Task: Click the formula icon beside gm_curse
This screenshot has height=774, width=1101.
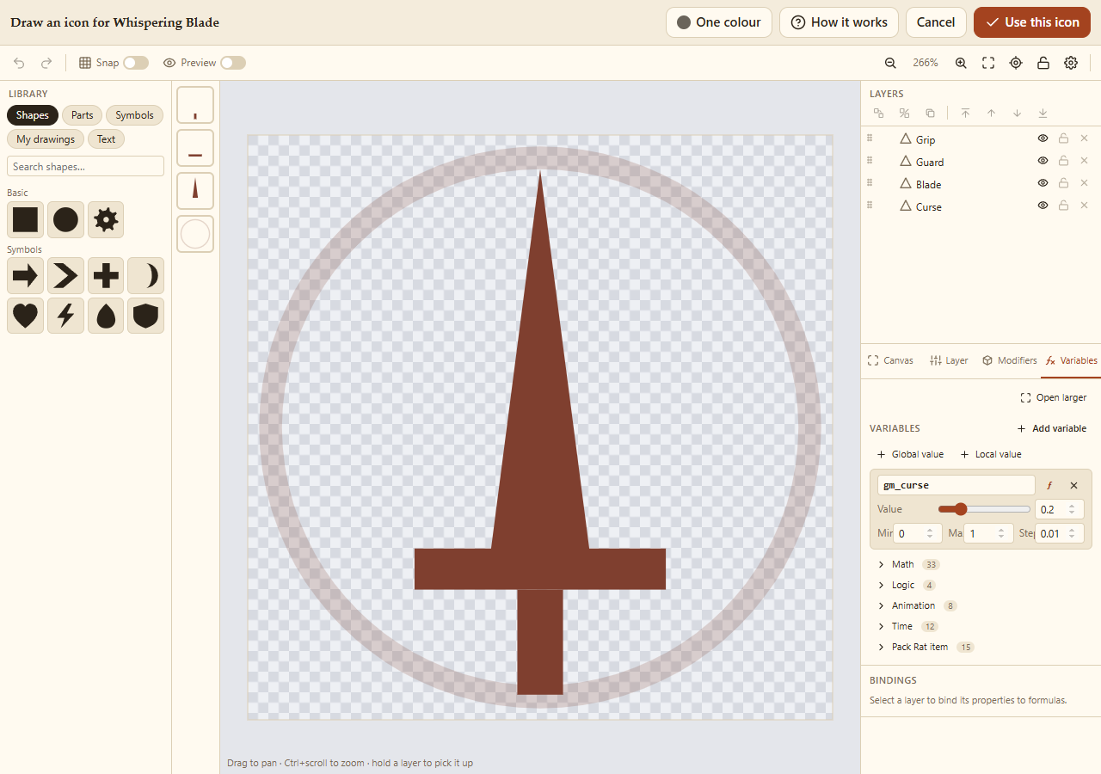Action: (1049, 486)
